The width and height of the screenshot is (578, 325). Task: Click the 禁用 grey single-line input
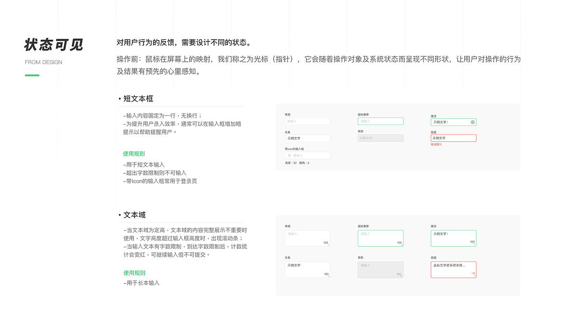tap(381, 138)
